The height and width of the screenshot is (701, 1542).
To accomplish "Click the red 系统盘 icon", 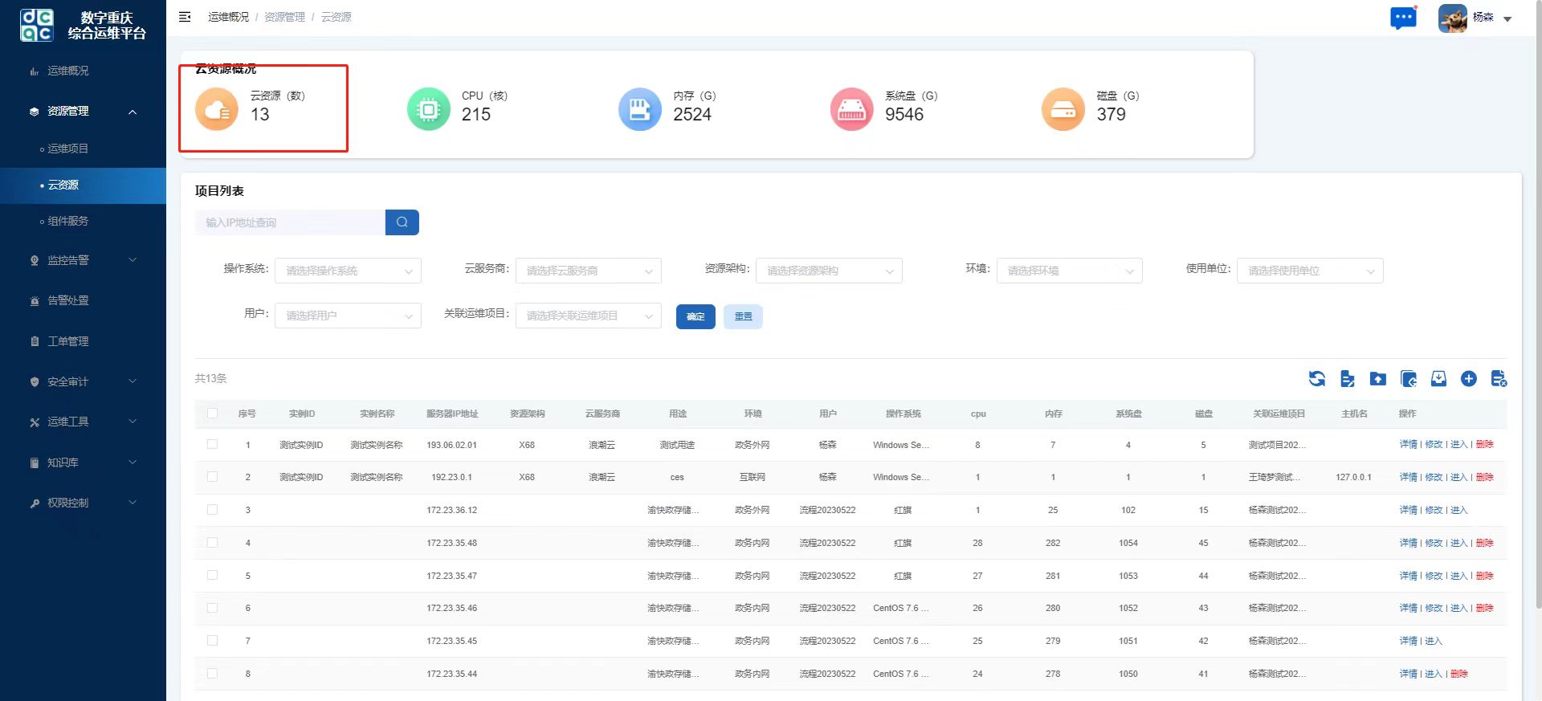I will tap(851, 109).
